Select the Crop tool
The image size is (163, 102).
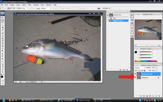point(2,27)
